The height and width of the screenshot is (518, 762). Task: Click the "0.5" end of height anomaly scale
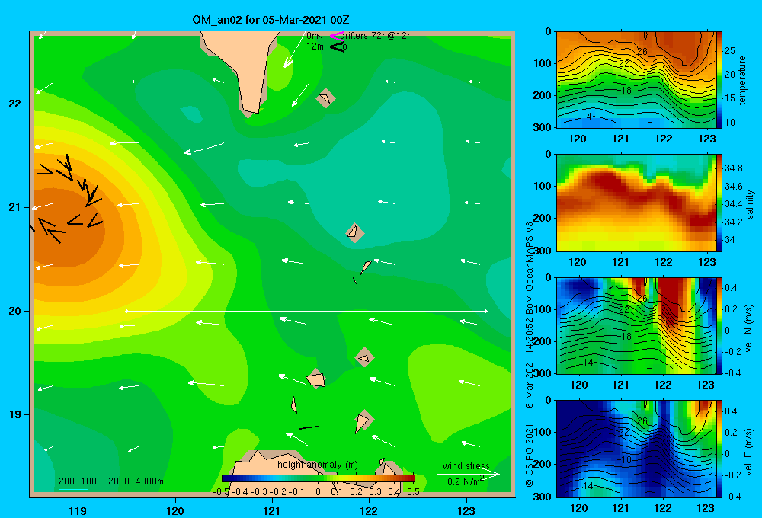414,491
